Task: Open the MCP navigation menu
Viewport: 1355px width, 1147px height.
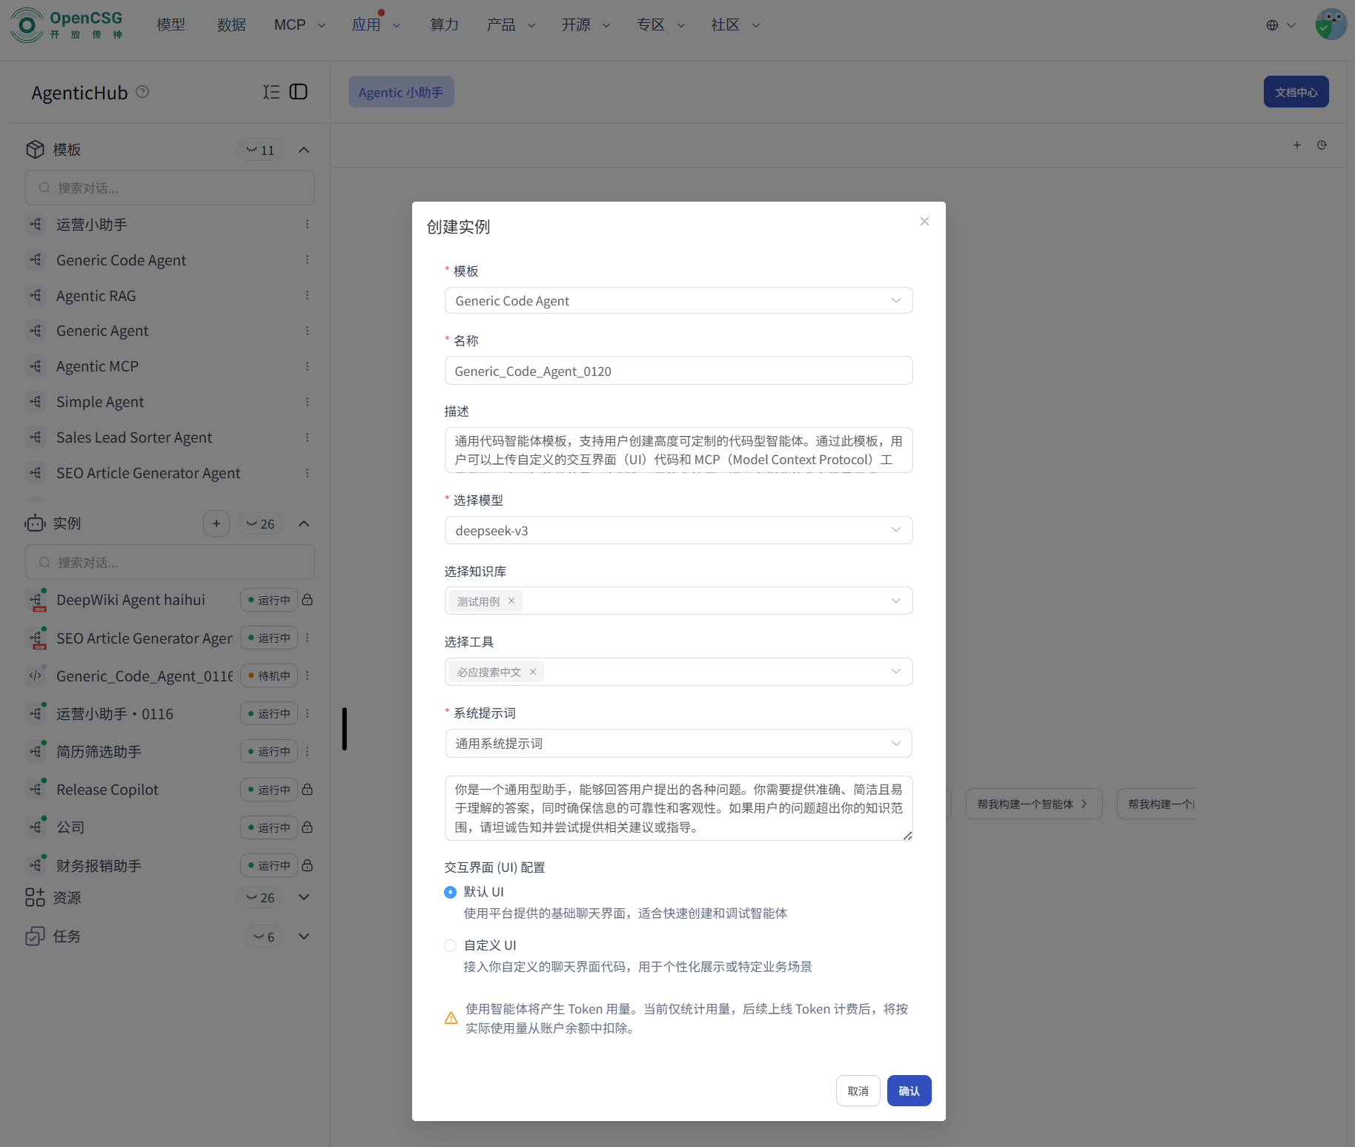Action: 289,24
